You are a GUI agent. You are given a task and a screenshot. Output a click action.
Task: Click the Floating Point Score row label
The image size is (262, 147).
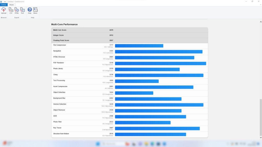61,41
